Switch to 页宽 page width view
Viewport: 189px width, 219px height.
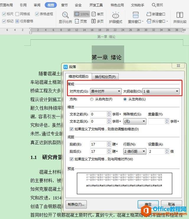(81, 21)
